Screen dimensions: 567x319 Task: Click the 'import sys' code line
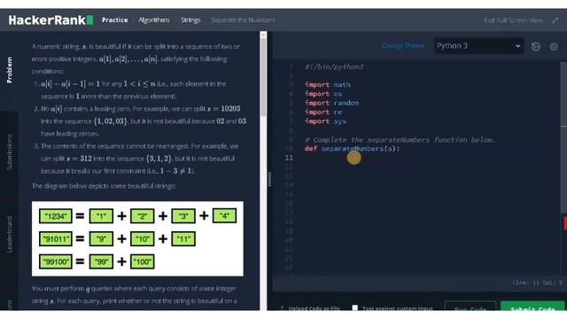pyautogui.click(x=325, y=121)
